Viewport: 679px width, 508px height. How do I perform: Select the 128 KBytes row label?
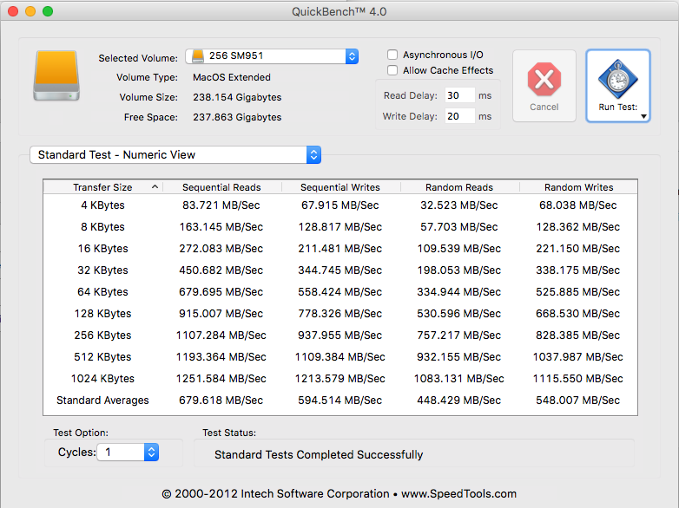pyautogui.click(x=102, y=314)
